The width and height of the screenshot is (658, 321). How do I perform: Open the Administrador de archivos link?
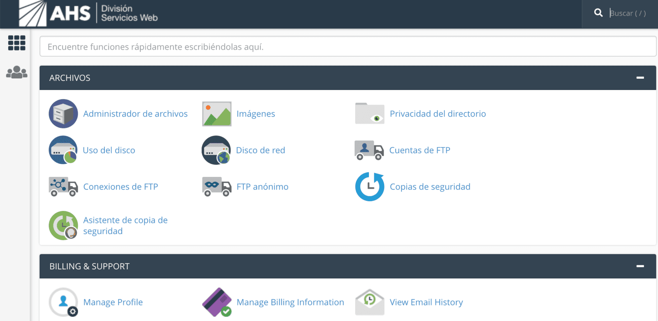pos(135,114)
